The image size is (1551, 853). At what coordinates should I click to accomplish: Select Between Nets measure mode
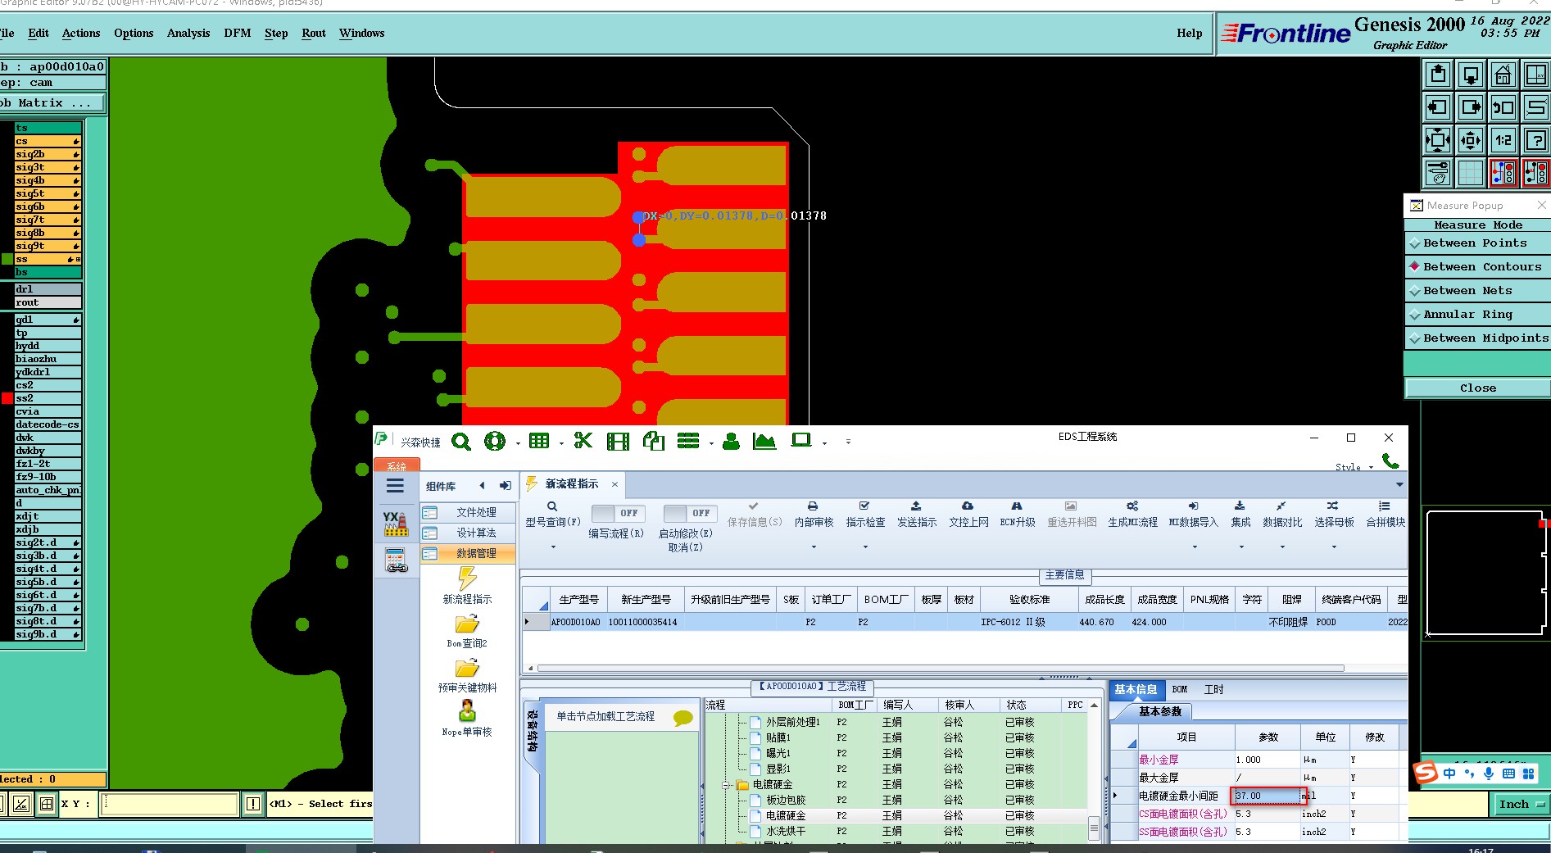pyautogui.click(x=1478, y=291)
